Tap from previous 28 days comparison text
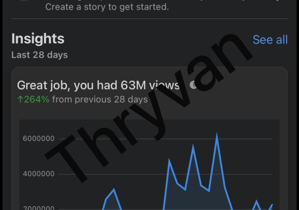The image size is (299, 210). [100, 100]
